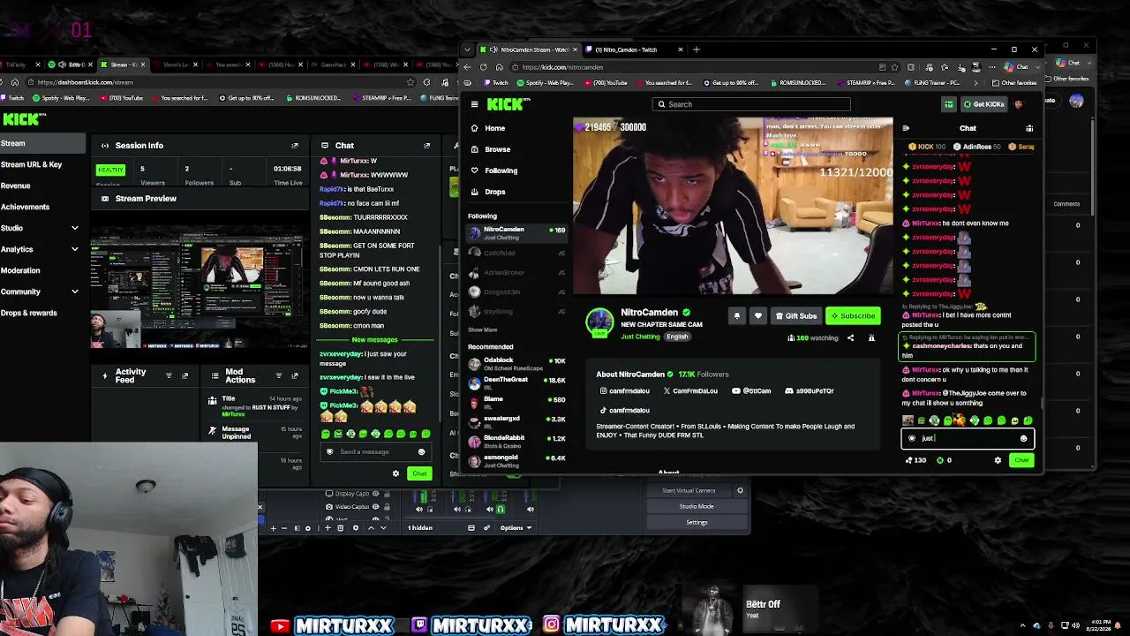Viewport: 1130px width, 636px height.
Task: Open Stream URL & Key in dashboard
Action: (32, 164)
